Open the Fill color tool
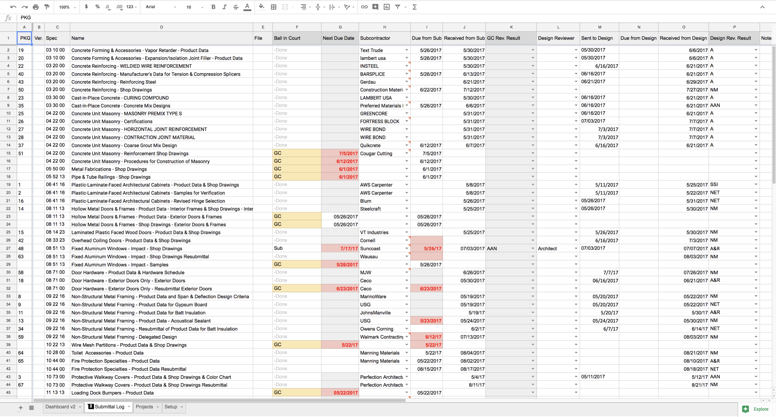Viewport: 776px width, 417px height. [x=261, y=7]
